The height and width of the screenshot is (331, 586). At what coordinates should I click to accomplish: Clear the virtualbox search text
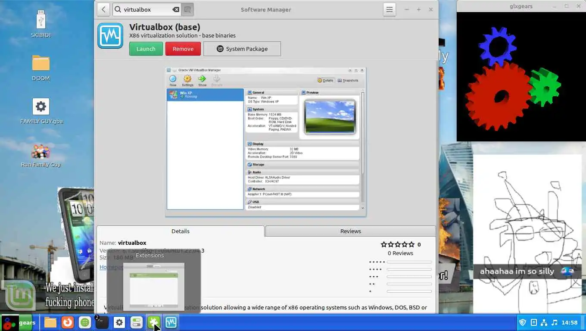[x=176, y=9]
